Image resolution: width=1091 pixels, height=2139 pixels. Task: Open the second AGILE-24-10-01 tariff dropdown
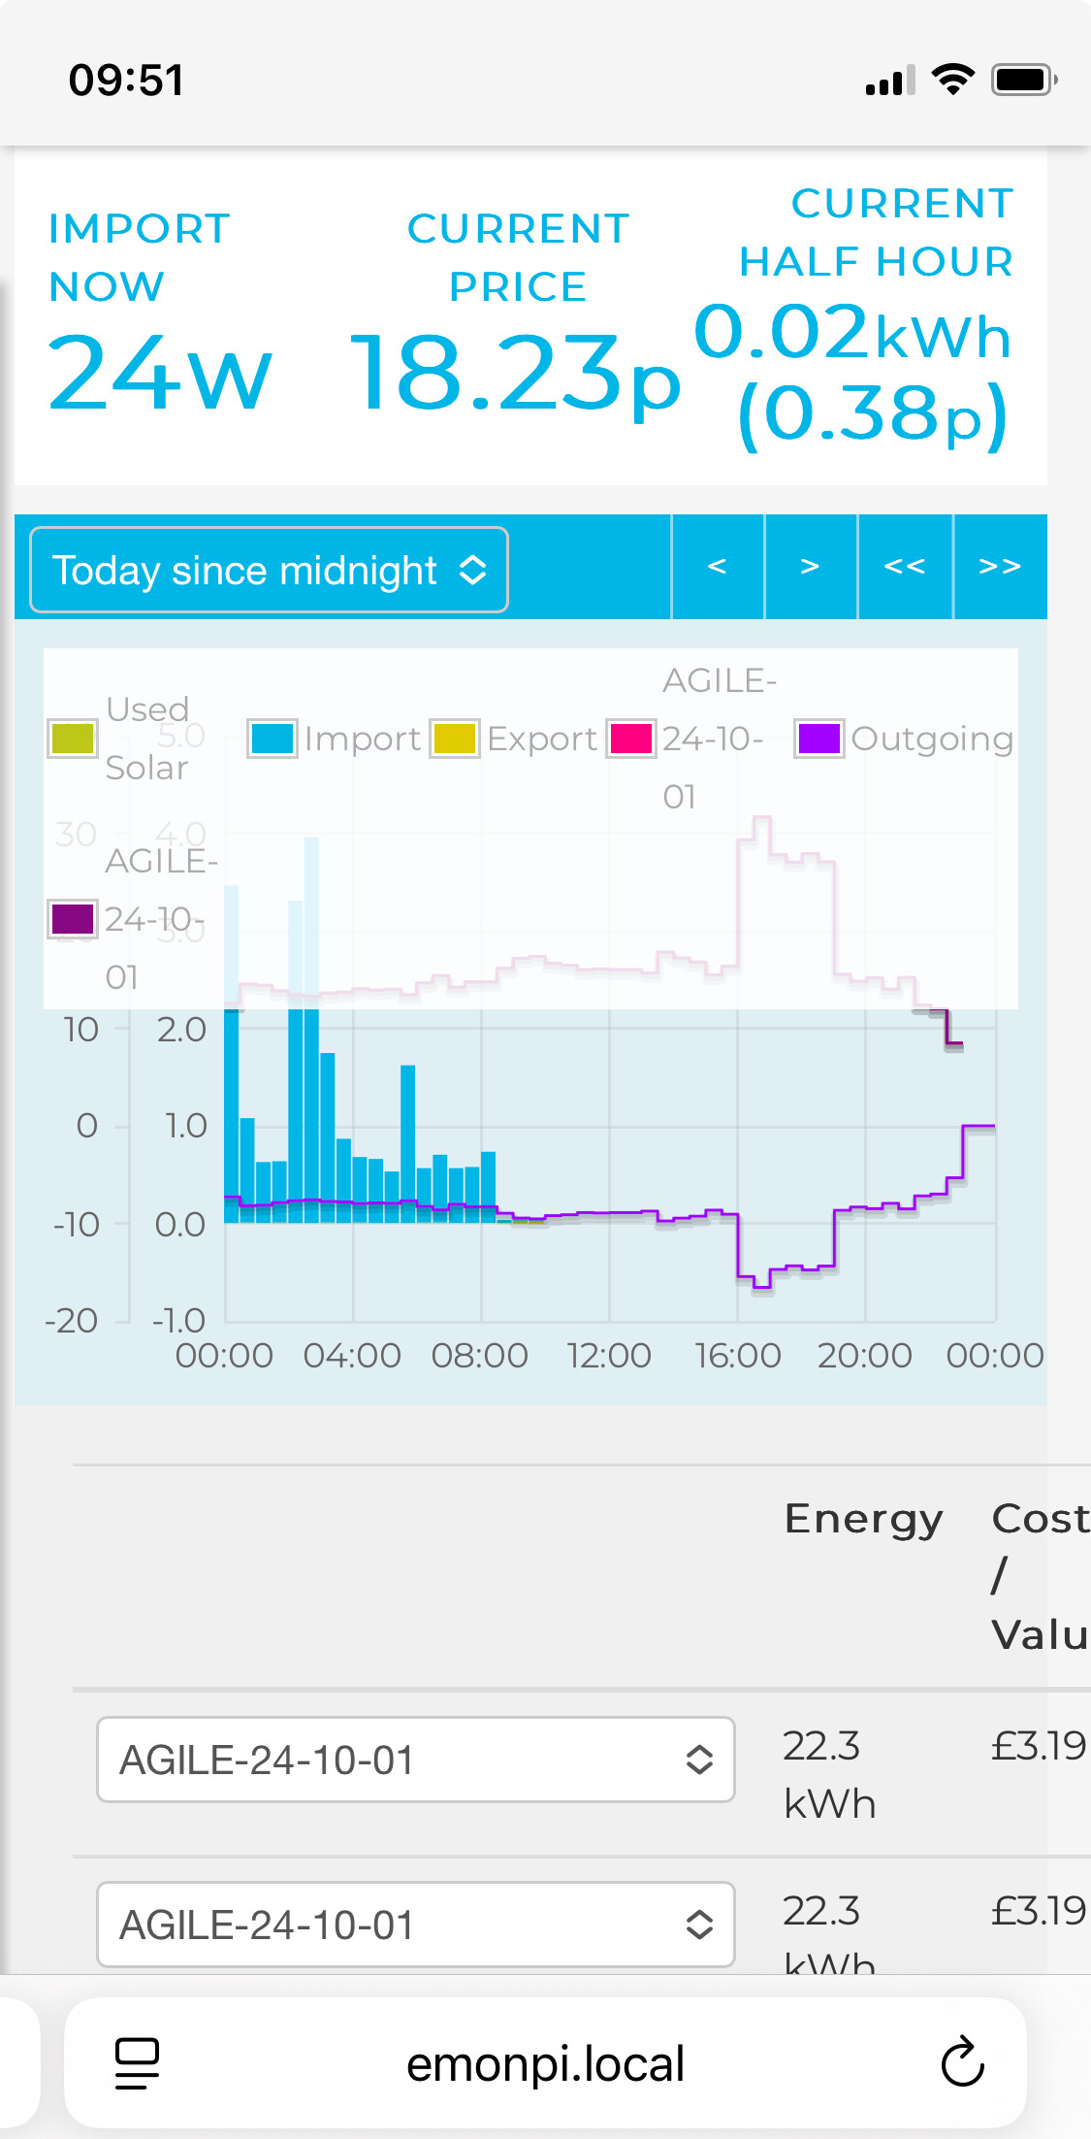[415, 1925]
